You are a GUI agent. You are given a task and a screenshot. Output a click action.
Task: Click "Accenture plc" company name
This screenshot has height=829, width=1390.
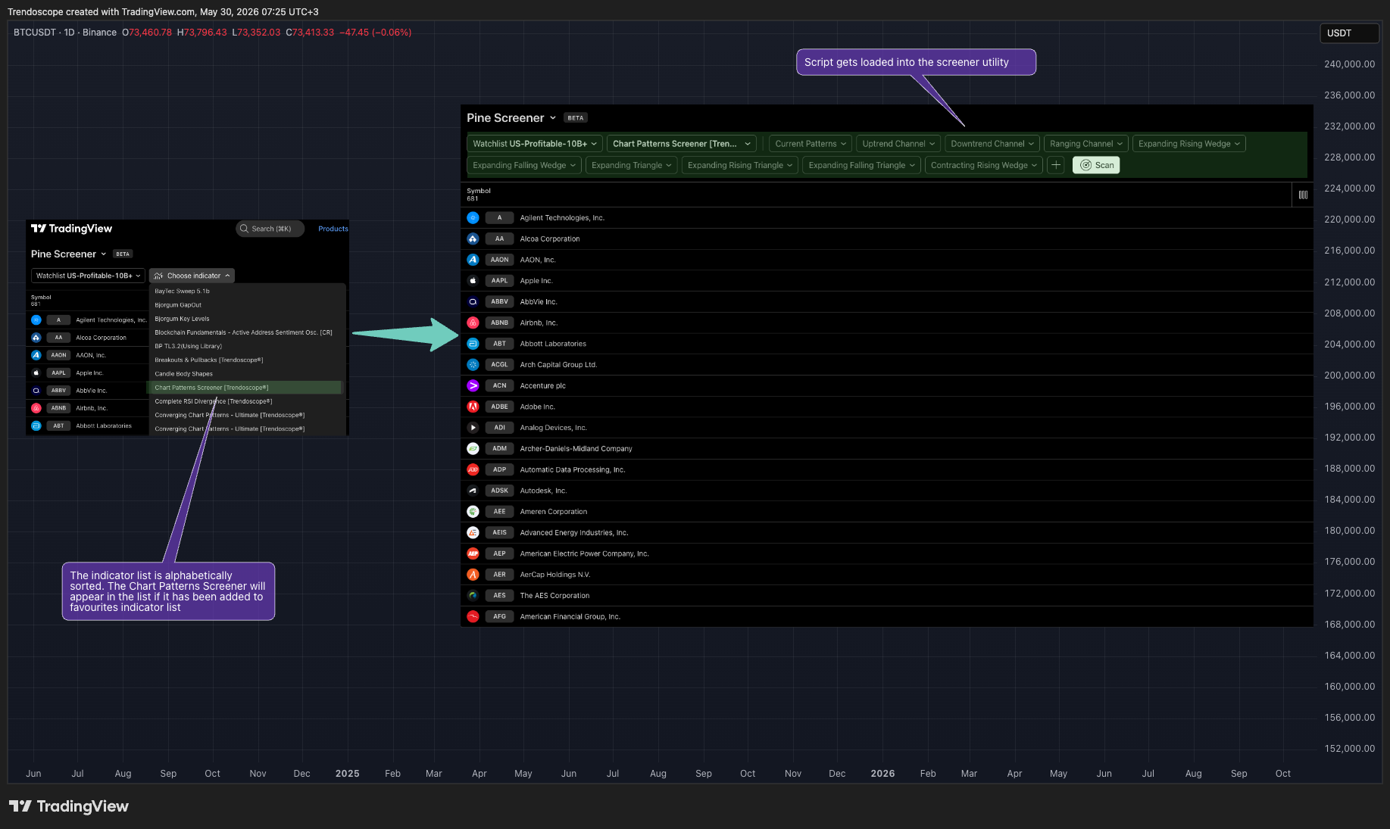point(542,386)
